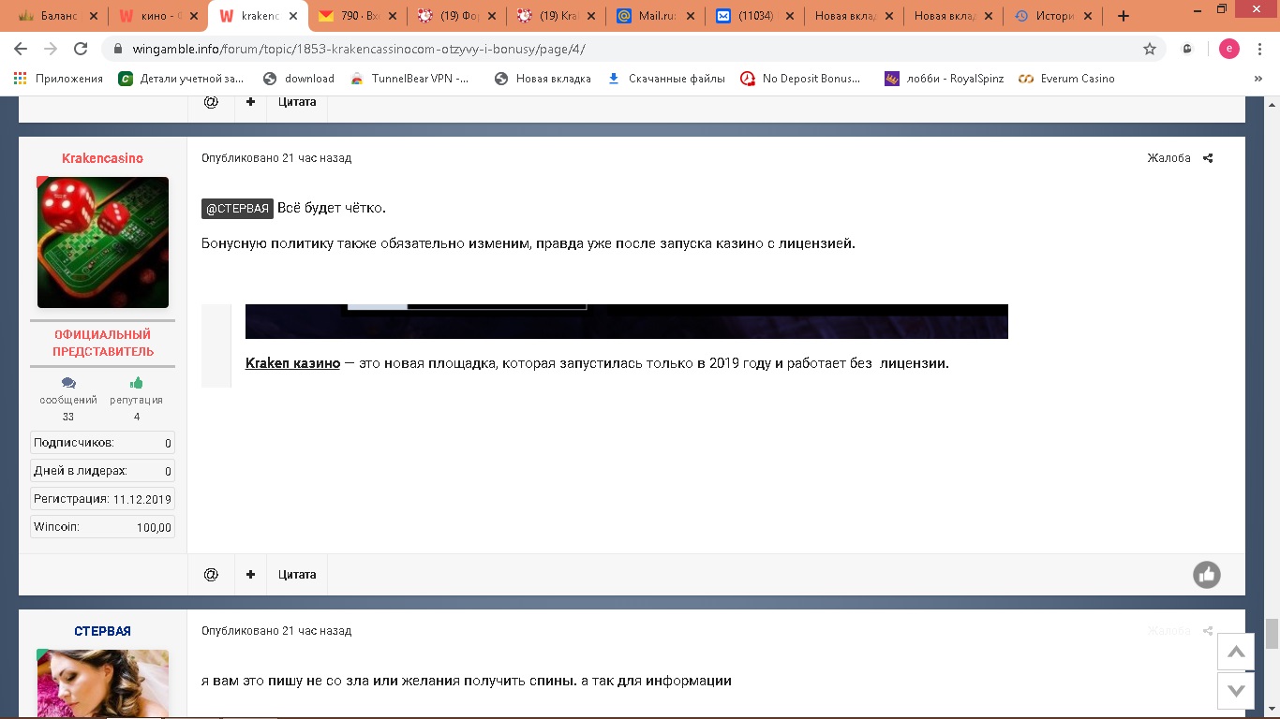Jump down with the down arrow button
This screenshot has height=719, width=1280.
coord(1236,691)
